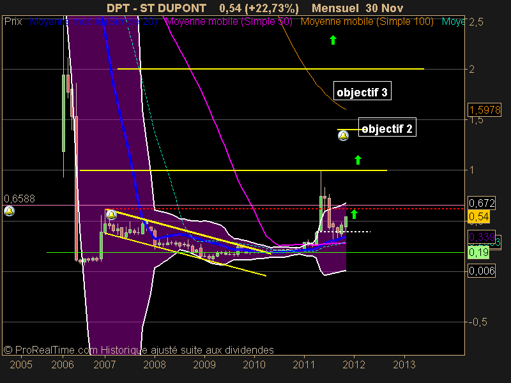The height and width of the screenshot is (383, 511).
Task: Open the alert bell below the objectif 2 label
Action: tap(343, 135)
